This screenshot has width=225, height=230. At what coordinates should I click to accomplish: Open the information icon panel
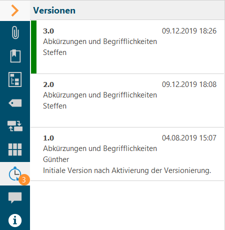(x=15, y=220)
